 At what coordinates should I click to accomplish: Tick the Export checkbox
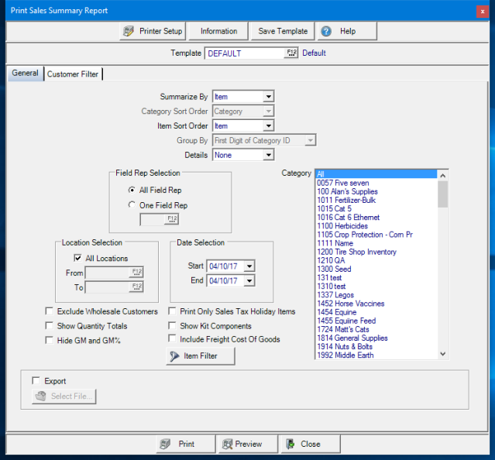36,381
